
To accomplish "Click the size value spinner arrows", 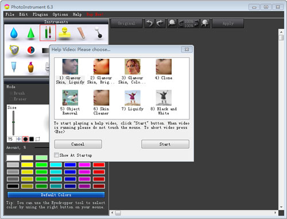I will [x=19, y=139].
